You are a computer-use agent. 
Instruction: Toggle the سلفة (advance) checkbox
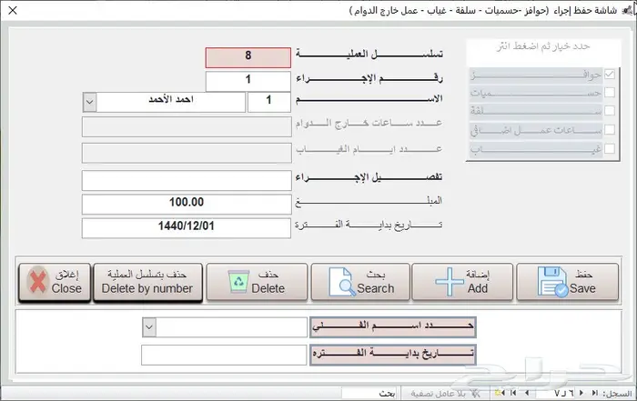click(610, 110)
